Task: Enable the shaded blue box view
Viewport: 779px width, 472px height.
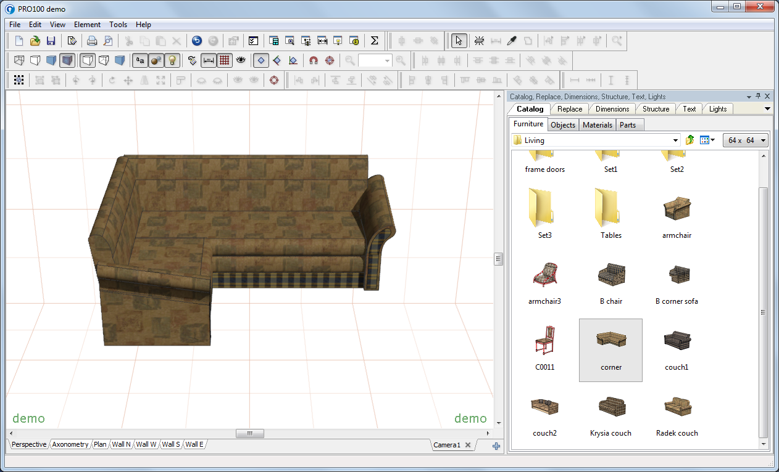Action: [120, 60]
